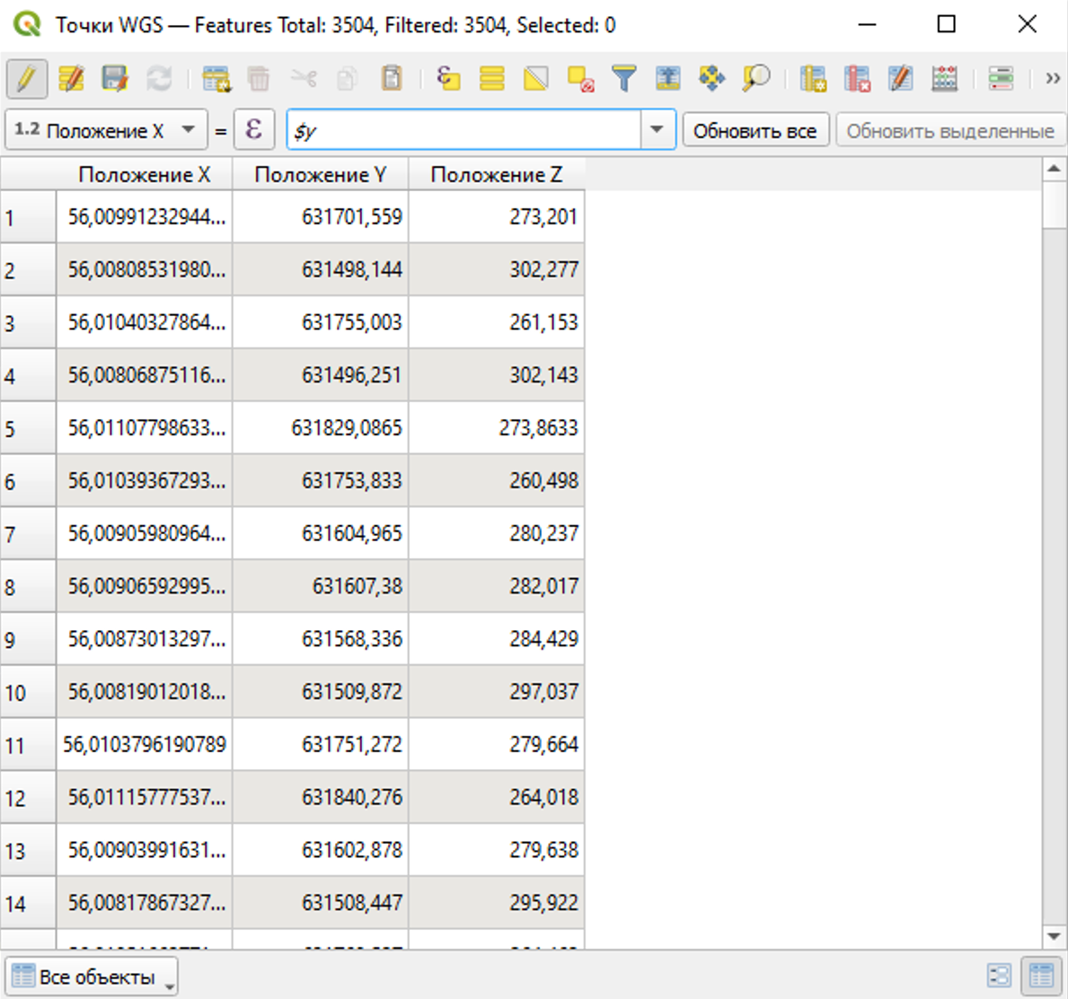The image size is (1068, 999).
Task: Open expression history dropdown arrow
Action: (x=658, y=130)
